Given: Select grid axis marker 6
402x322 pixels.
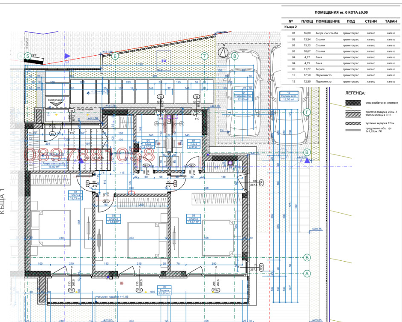Looking at the screenshot, I should pos(115,56).
